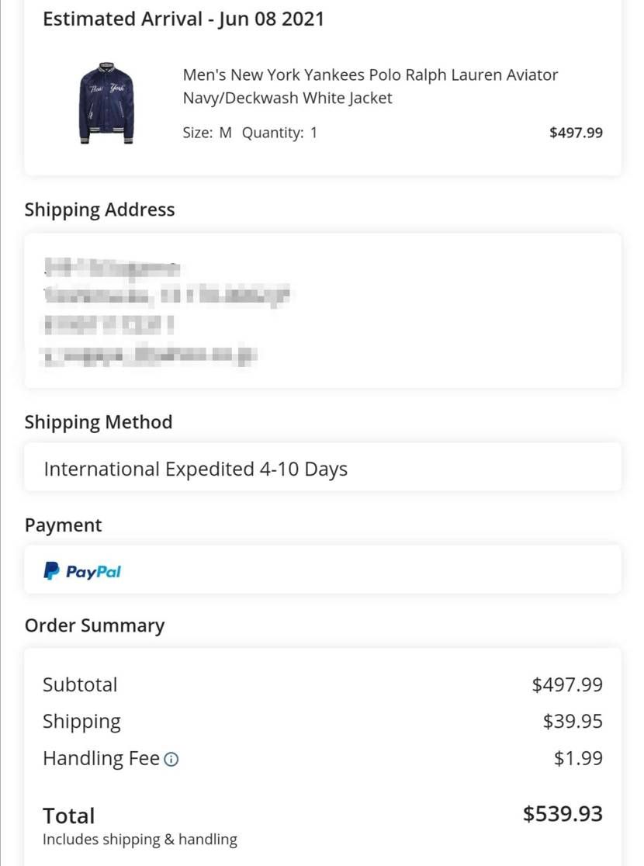Open the navy jacket product thumbnail
This screenshot has height=866, width=644.
pos(106,103)
